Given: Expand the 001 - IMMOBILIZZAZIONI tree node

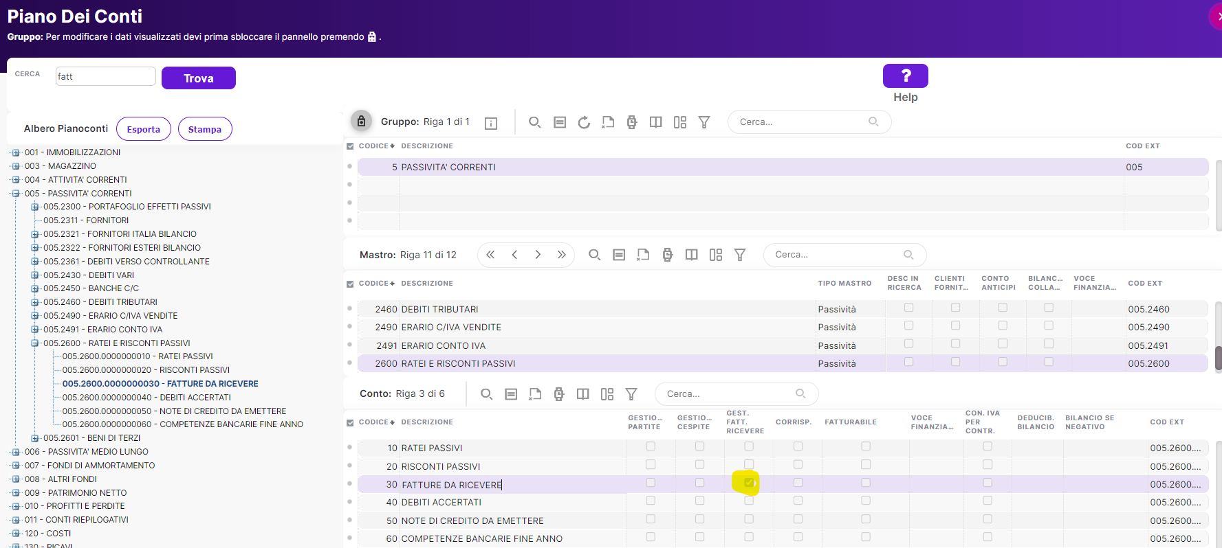Looking at the screenshot, I should coord(16,152).
